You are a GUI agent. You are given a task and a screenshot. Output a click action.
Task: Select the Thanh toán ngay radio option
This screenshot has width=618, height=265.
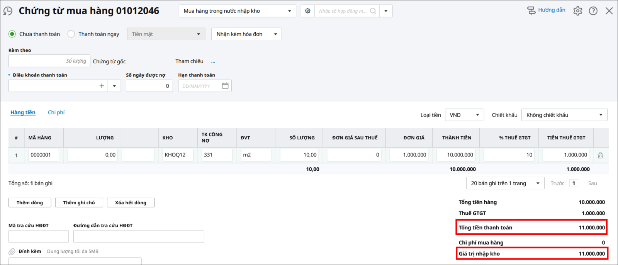[x=71, y=34]
